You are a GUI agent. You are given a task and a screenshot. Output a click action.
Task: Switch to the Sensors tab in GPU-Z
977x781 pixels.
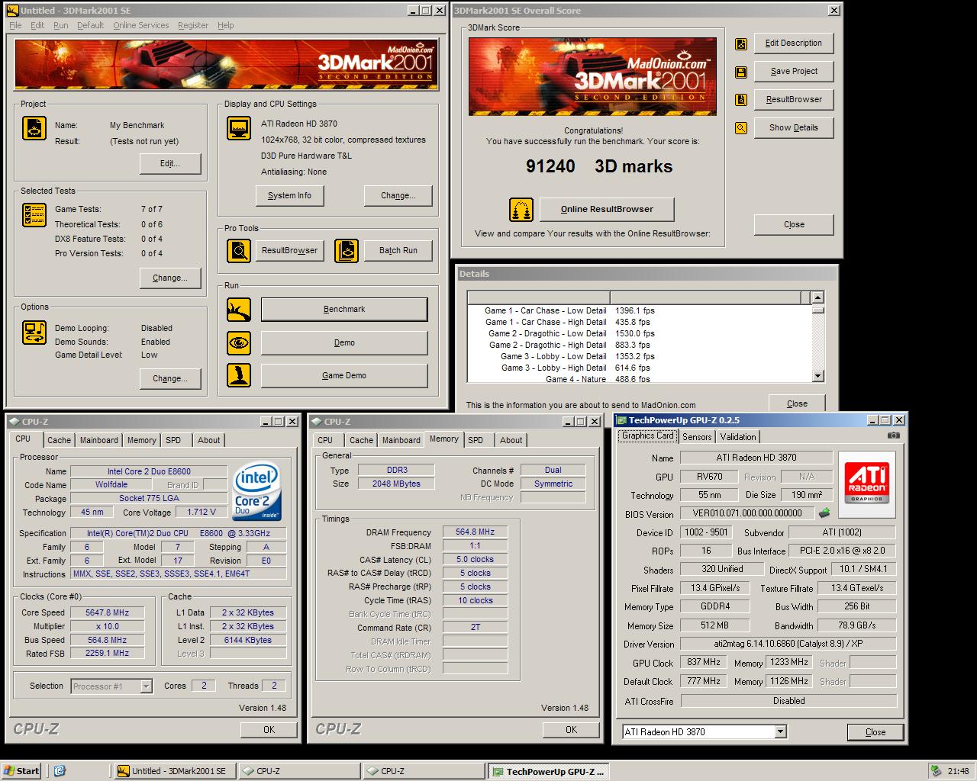click(697, 437)
